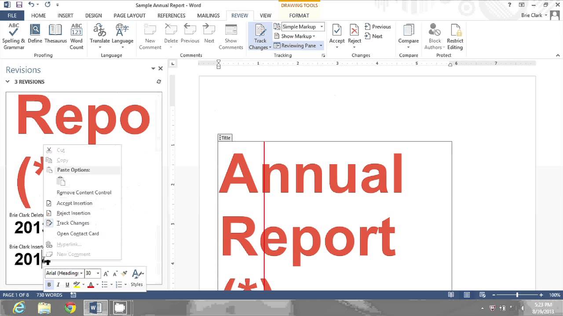Shrink font size in mini toolbar
Screen dimensions: 563x316
coord(115,273)
